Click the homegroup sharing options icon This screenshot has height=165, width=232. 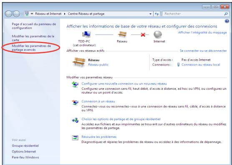[75, 120]
